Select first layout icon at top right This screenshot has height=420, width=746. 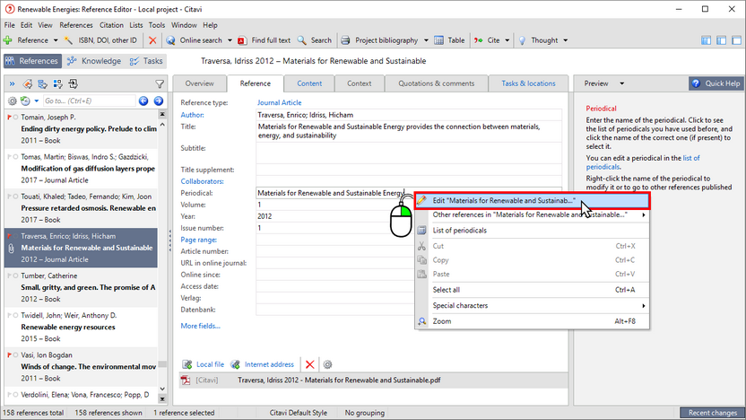(706, 40)
